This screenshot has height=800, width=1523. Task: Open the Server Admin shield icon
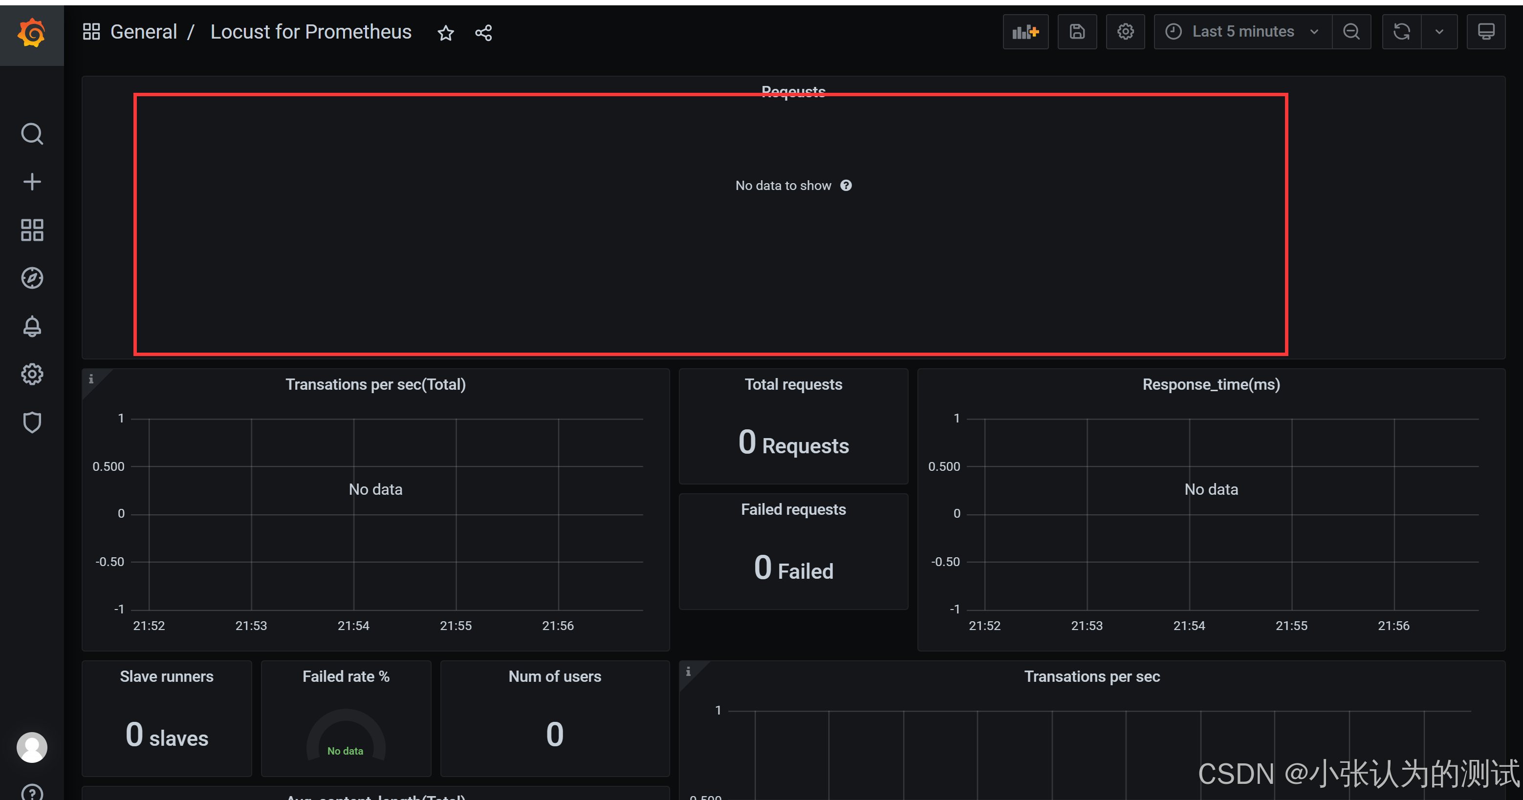click(32, 422)
